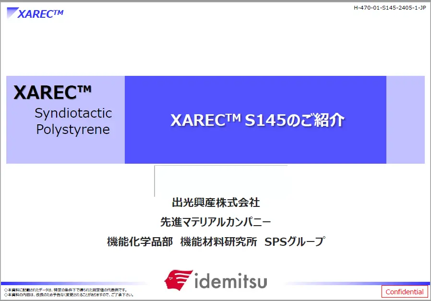Click the XAREC logo in top-left corner
This screenshot has height=301, width=431.
(x=36, y=13)
